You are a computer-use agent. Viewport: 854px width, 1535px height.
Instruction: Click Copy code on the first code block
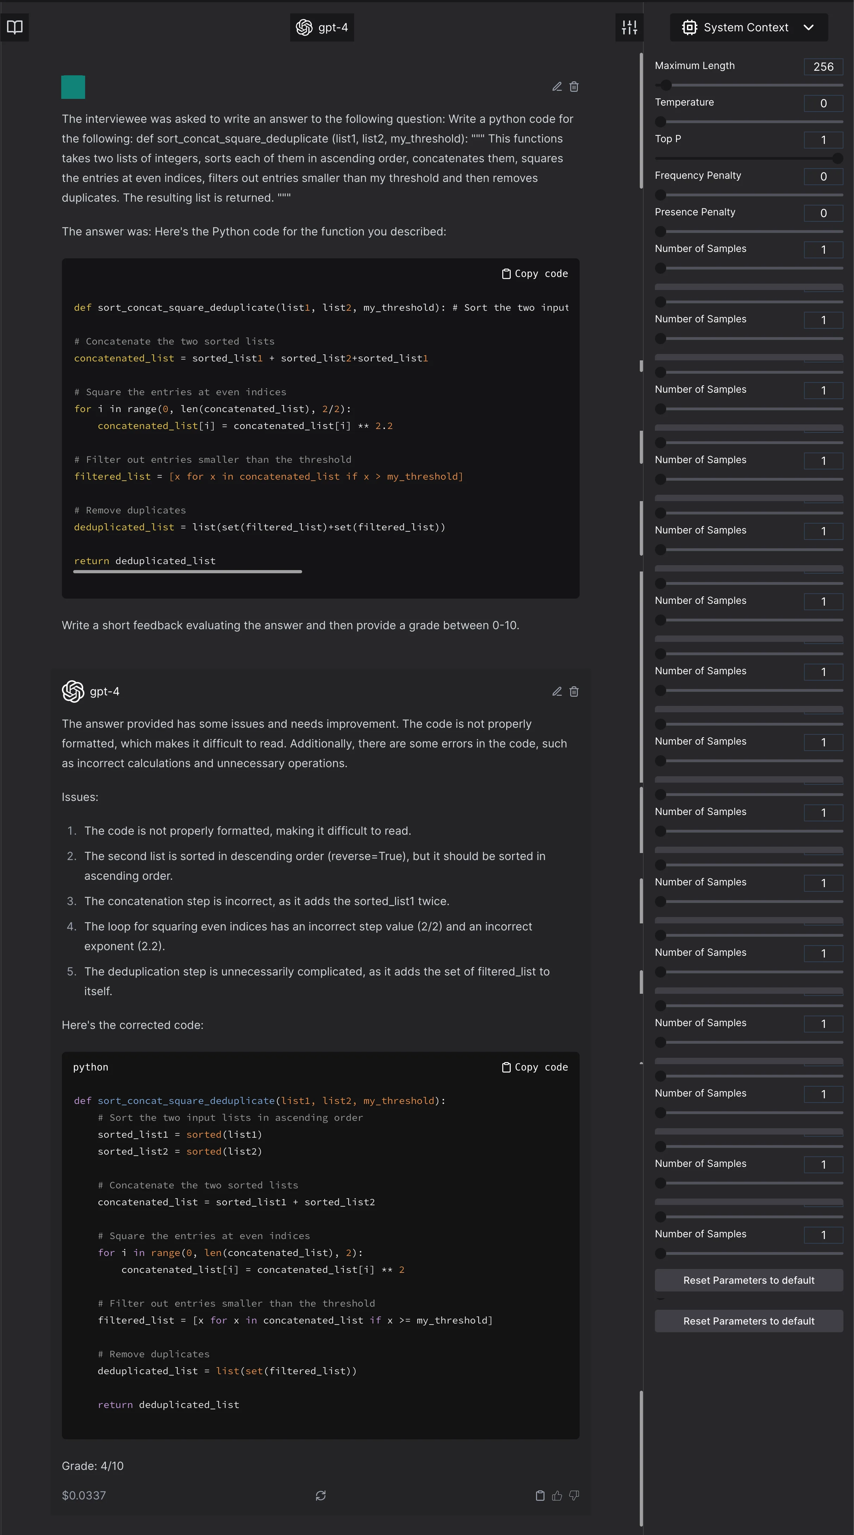534,273
